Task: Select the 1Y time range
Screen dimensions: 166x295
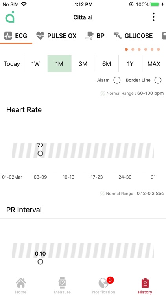Action: click(130, 64)
